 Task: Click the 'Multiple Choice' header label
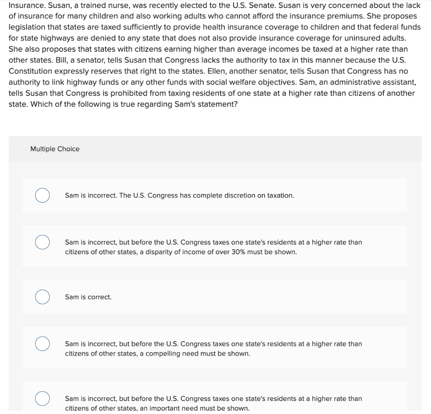point(55,149)
